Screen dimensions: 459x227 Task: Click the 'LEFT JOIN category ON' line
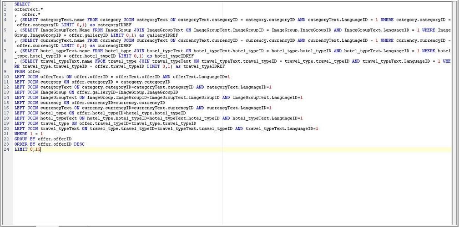(92, 82)
